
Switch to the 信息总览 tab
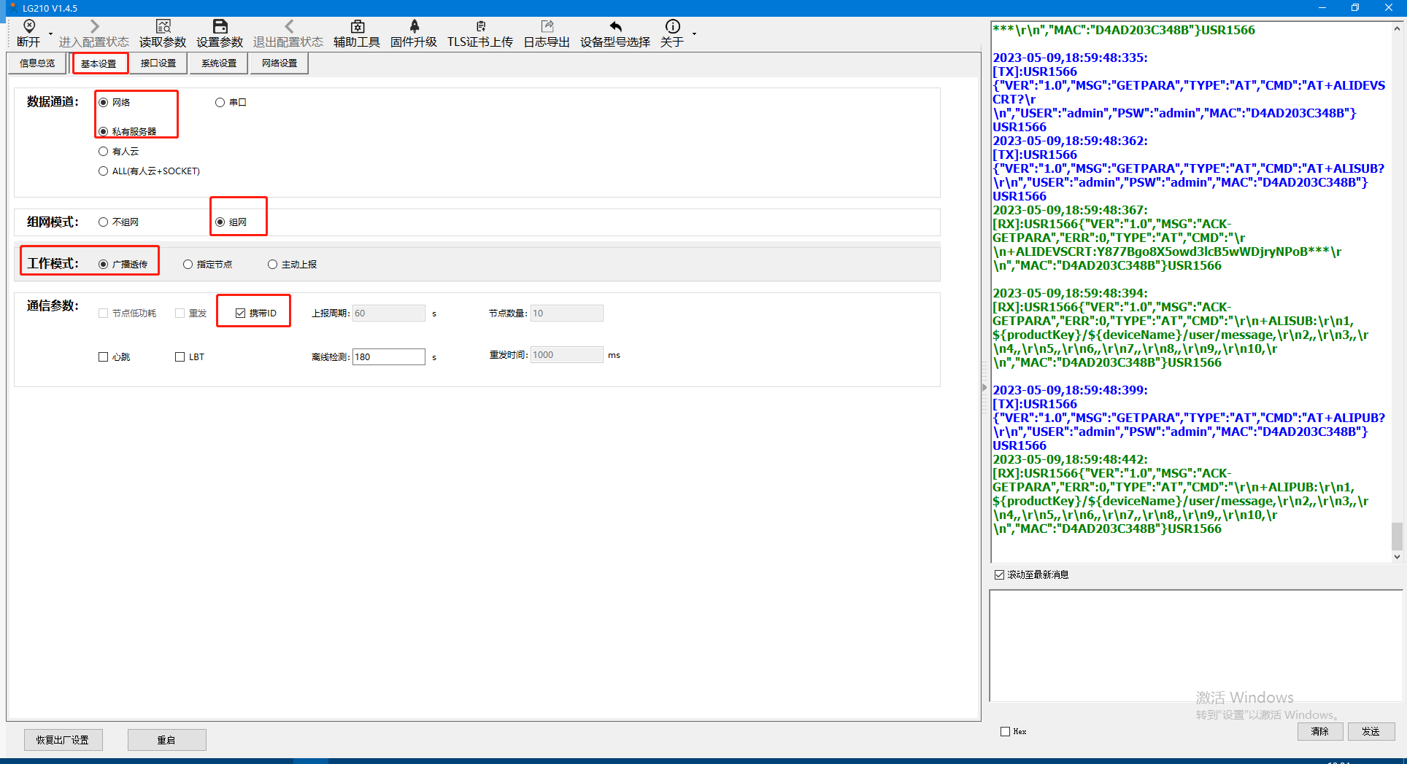(37, 63)
